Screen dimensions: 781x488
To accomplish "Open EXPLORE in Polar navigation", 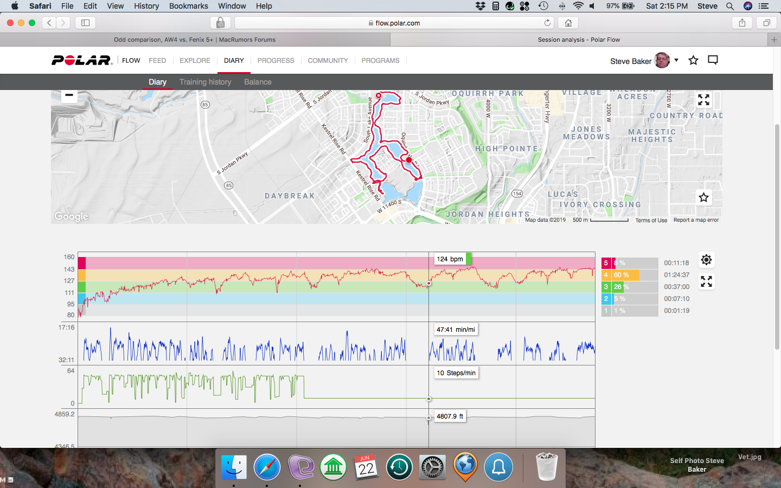I will point(195,60).
